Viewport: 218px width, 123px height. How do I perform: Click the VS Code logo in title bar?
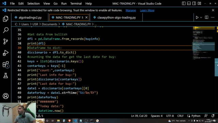click(4, 3)
